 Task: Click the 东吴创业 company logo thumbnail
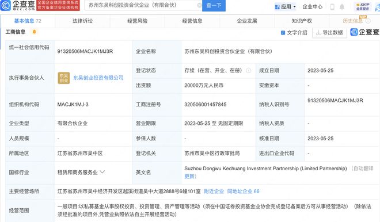(64, 78)
